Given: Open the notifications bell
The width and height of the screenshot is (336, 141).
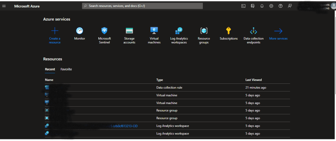Looking at the screenshot, I should [x=262, y=6].
